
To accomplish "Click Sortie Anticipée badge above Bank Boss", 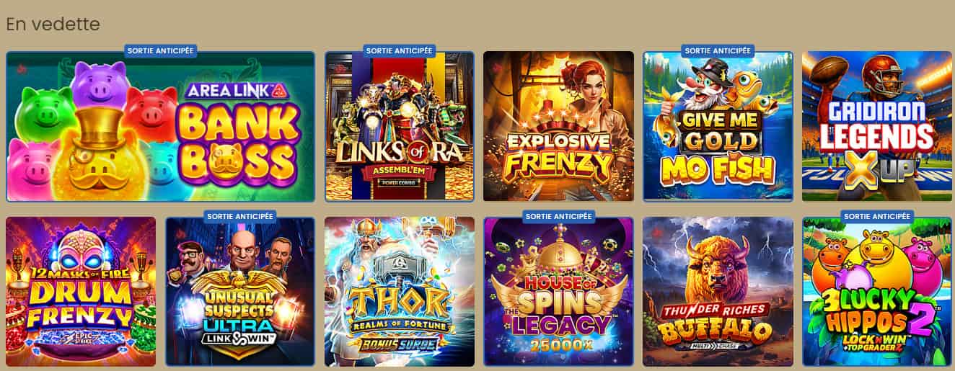I will (x=160, y=50).
